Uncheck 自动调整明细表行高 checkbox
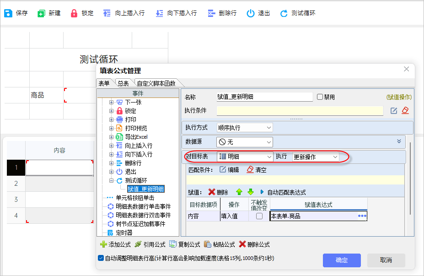Screen dimensions: 424x276 pos(101,258)
